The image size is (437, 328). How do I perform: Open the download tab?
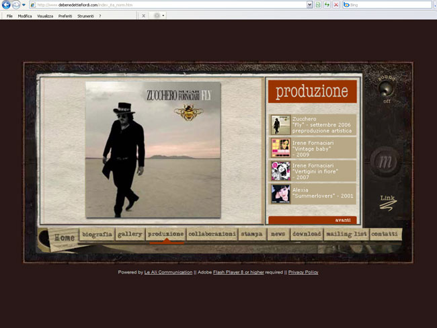click(x=307, y=235)
